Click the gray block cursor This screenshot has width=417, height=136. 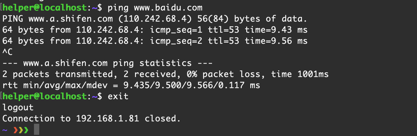click(x=36, y=129)
